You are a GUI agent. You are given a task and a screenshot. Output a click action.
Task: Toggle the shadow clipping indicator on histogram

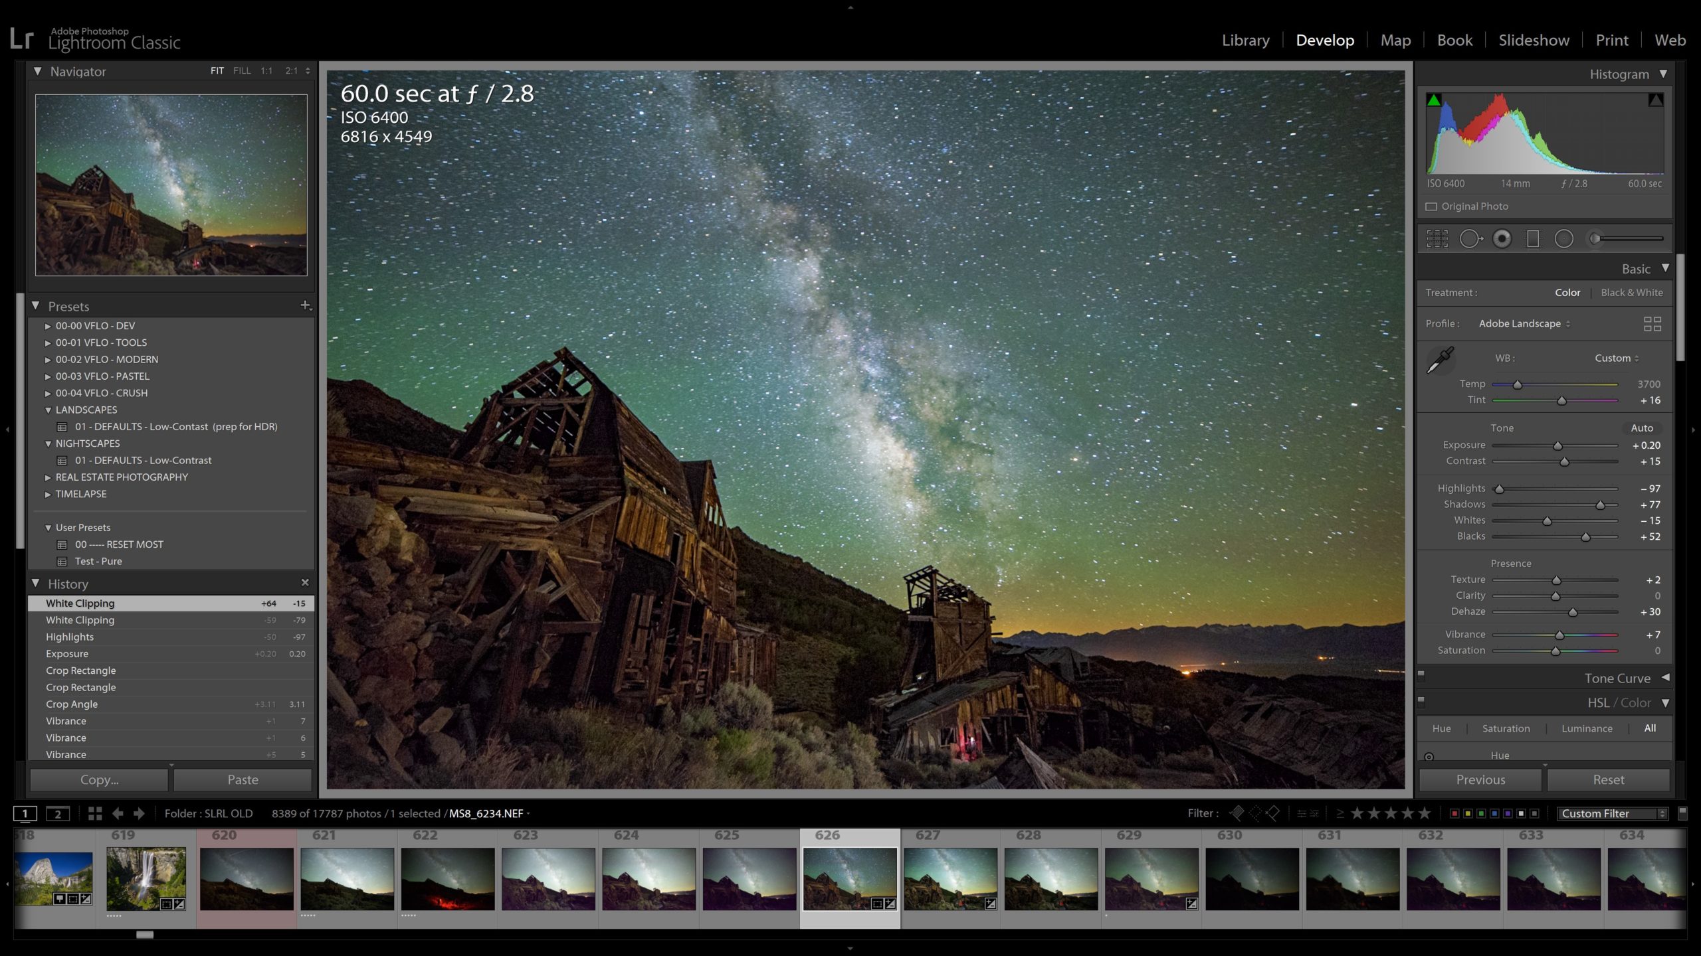[x=1434, y=101]
